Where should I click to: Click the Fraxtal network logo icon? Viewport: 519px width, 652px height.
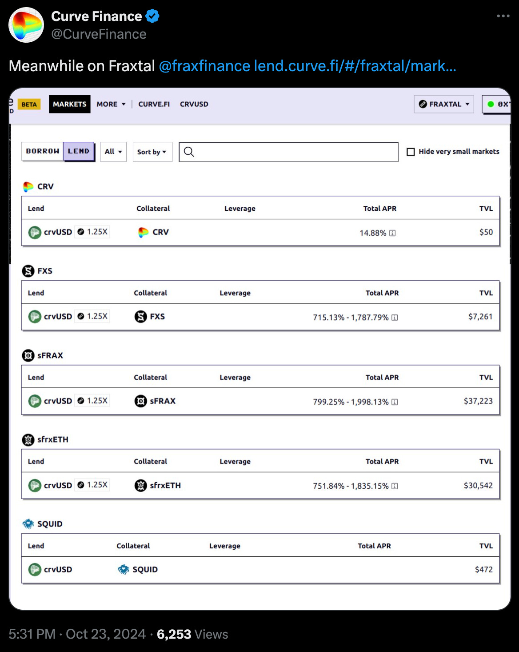tap(423, 104)
